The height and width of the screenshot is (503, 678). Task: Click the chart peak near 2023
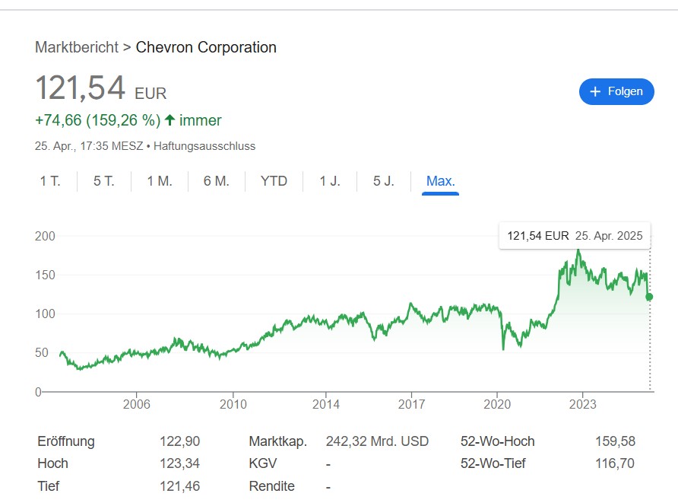coord(578,250)
